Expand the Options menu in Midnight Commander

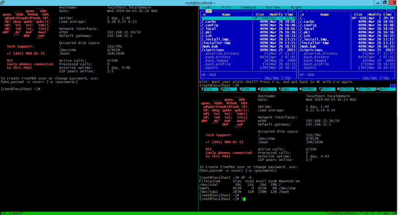[273, 7]
